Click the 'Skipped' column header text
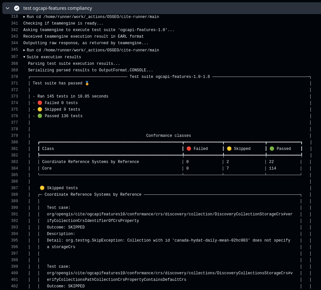The width and height of the screenshot is (321, 290). pyautogui.click(x=242, y=149)
